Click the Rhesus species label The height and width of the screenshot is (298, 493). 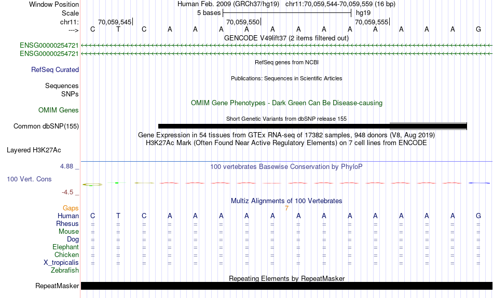click(x=67, y=223)
